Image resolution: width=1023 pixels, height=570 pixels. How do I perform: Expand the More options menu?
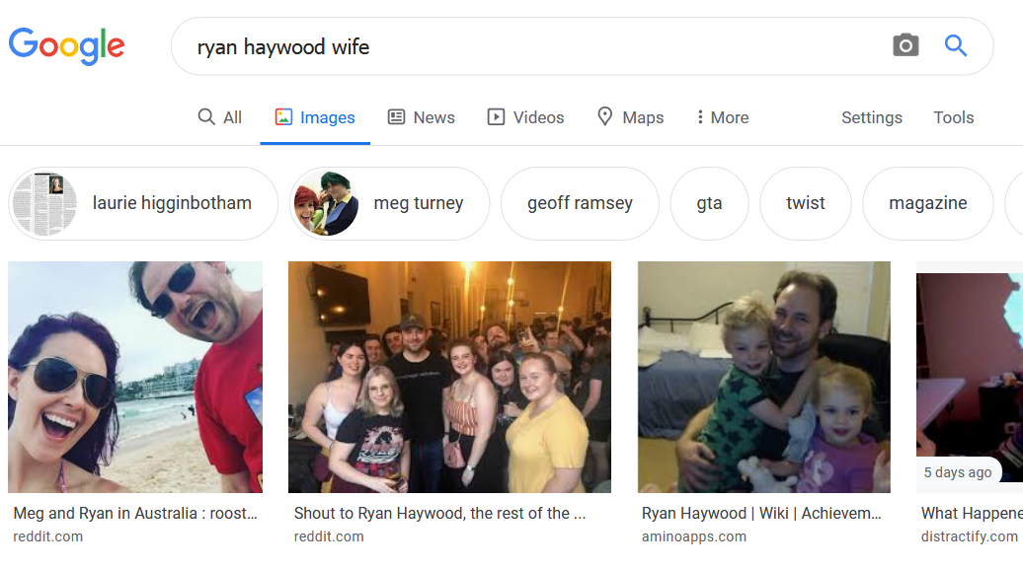pos(723,117)
